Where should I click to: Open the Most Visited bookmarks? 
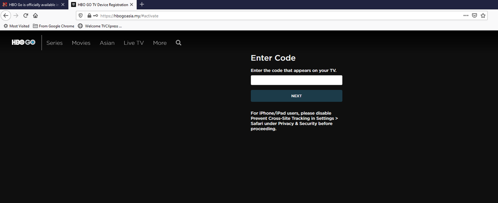point(16,26)
